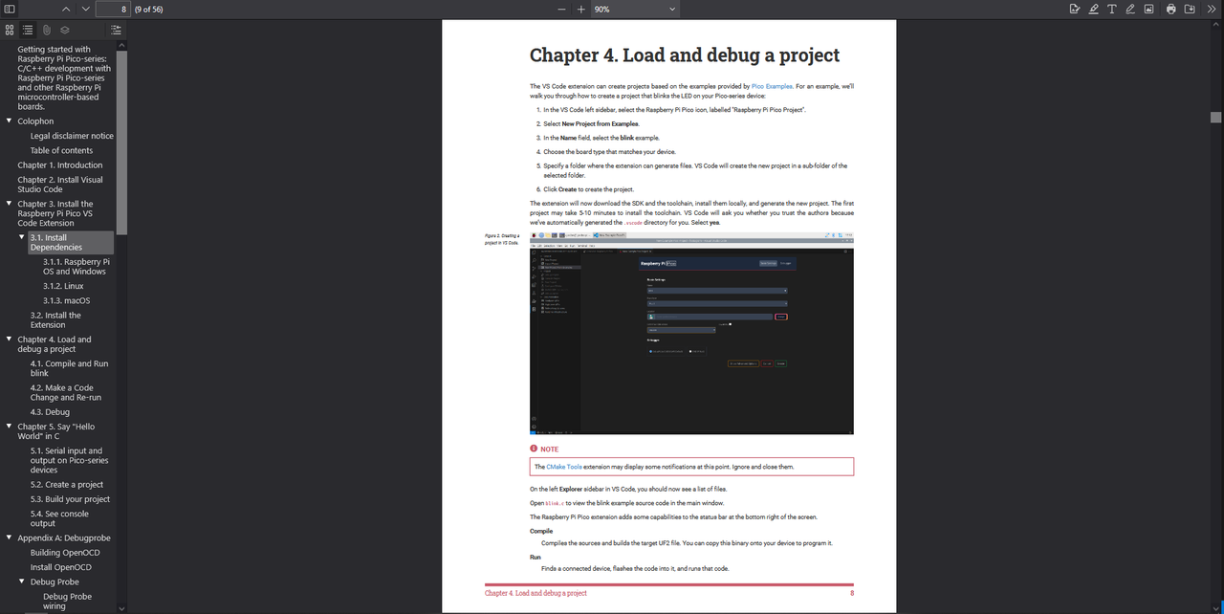Open Chapter 1. Introduction
This screenshot has width=1224, height=614.
pyautogui.click(x=59, y=164)
